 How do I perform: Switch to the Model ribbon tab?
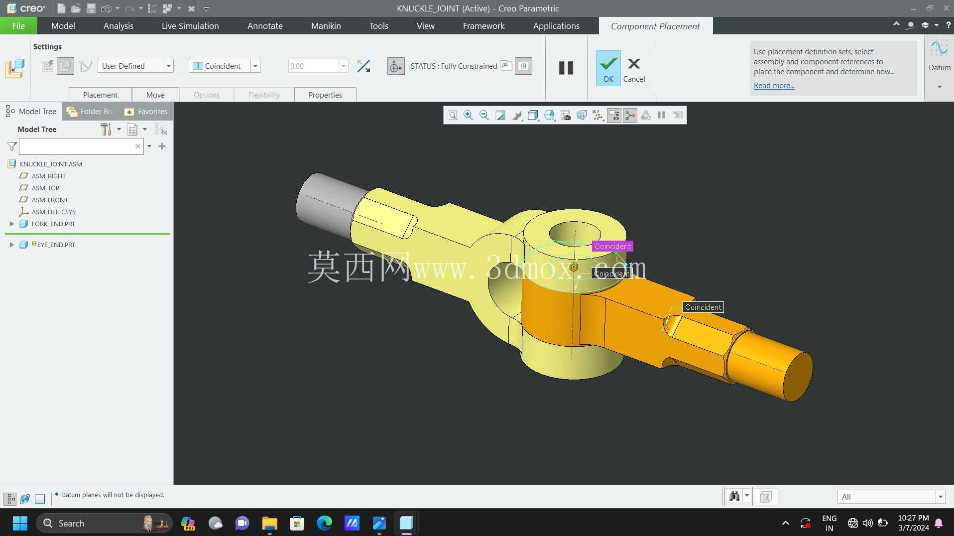[x=63, y=26]
